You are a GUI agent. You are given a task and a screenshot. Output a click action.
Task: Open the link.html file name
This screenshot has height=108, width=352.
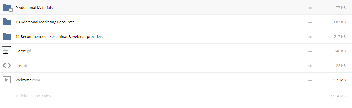click(23, 66)
